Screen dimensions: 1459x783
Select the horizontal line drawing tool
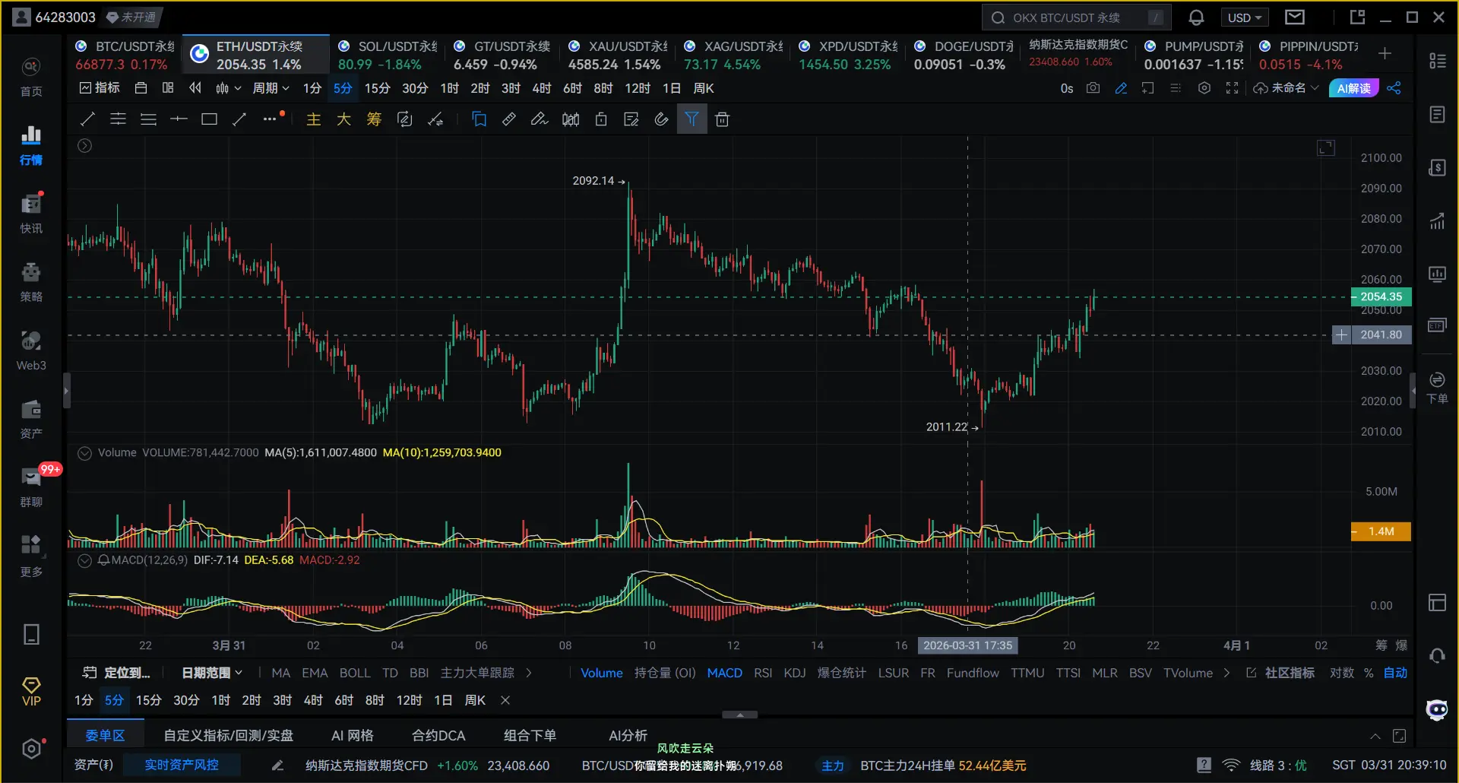tap(179, 119)
